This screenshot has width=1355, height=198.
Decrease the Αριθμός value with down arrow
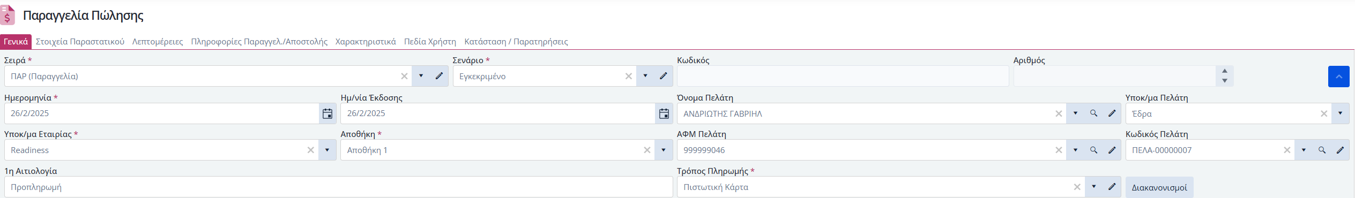click(x=1225, y=81)
